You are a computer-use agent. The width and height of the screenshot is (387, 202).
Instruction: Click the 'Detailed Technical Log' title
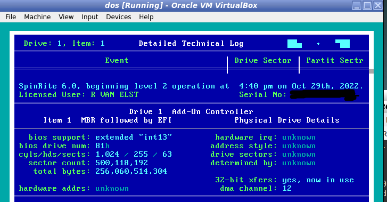191,44
